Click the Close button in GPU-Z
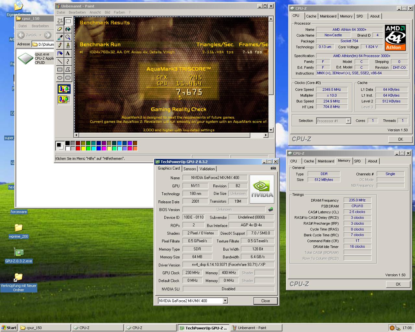Screen dimensions: 415x332 tap(266, 301)
